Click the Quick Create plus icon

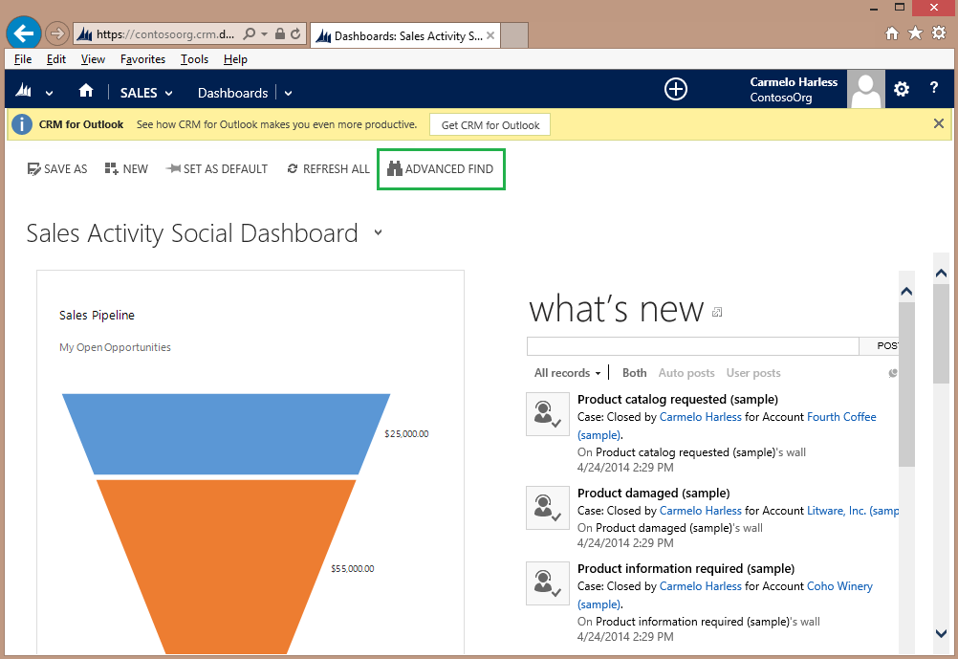pos(676,90)
